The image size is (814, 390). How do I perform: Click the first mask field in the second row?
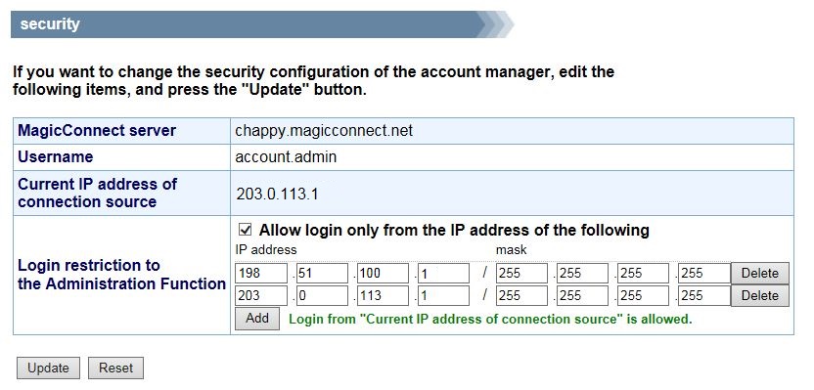pos(521,295)
